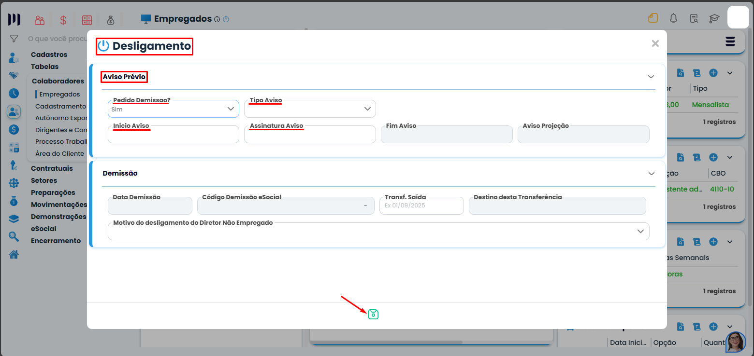Expand the chevron in the Opção card
This screenshot has width=754, height=356.
pos(730,327)
